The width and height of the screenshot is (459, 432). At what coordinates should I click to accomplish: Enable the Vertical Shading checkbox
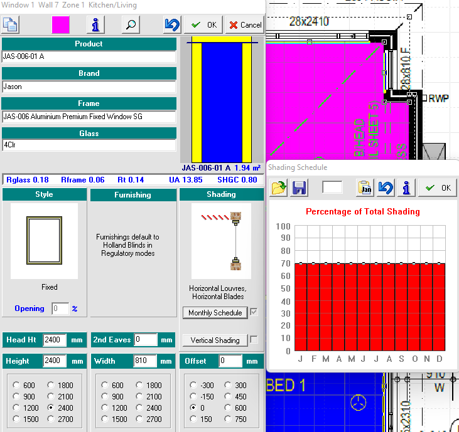[254, 340]
